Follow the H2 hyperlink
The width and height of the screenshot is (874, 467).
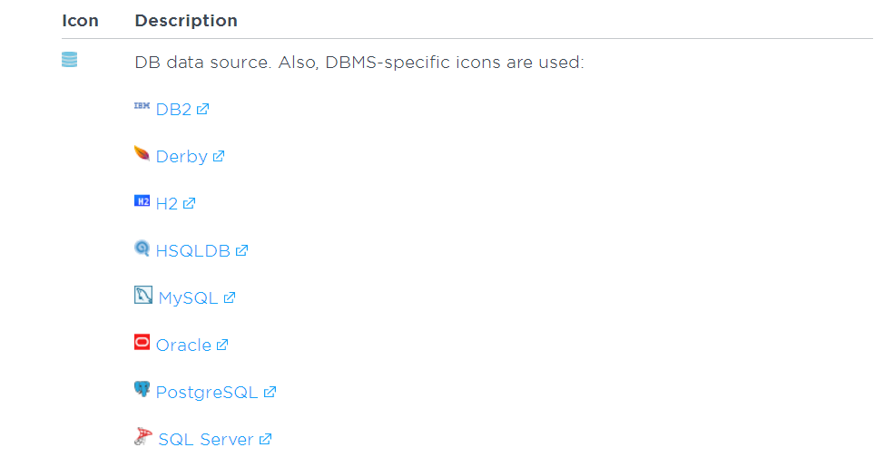coord(167,204)
